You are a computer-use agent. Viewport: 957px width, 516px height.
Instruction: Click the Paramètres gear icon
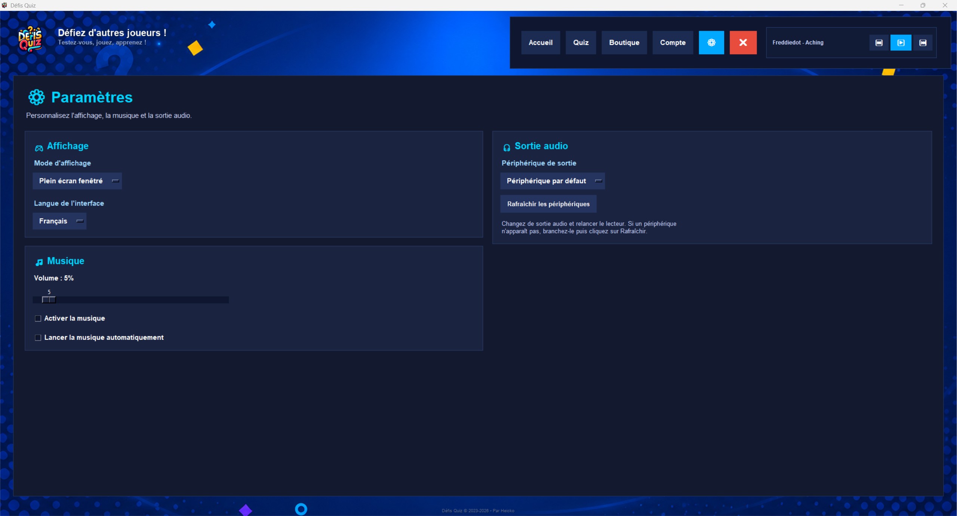(x=36, y=97)
